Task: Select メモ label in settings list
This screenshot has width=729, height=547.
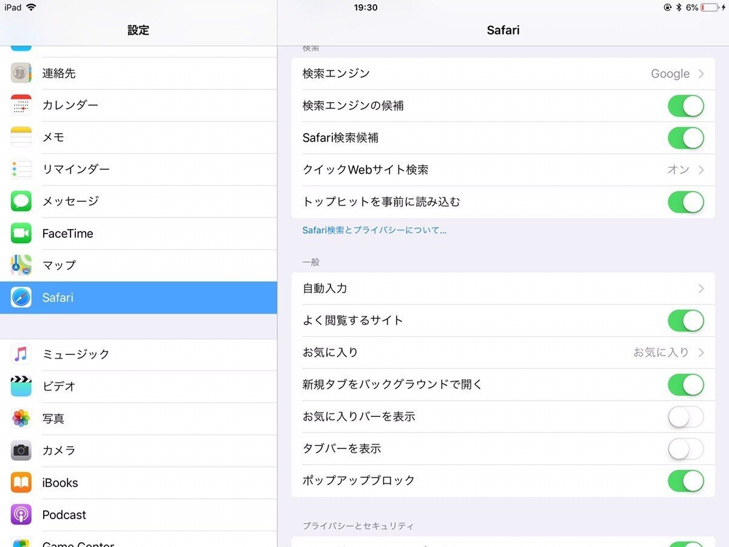Action: coord(53,137)
